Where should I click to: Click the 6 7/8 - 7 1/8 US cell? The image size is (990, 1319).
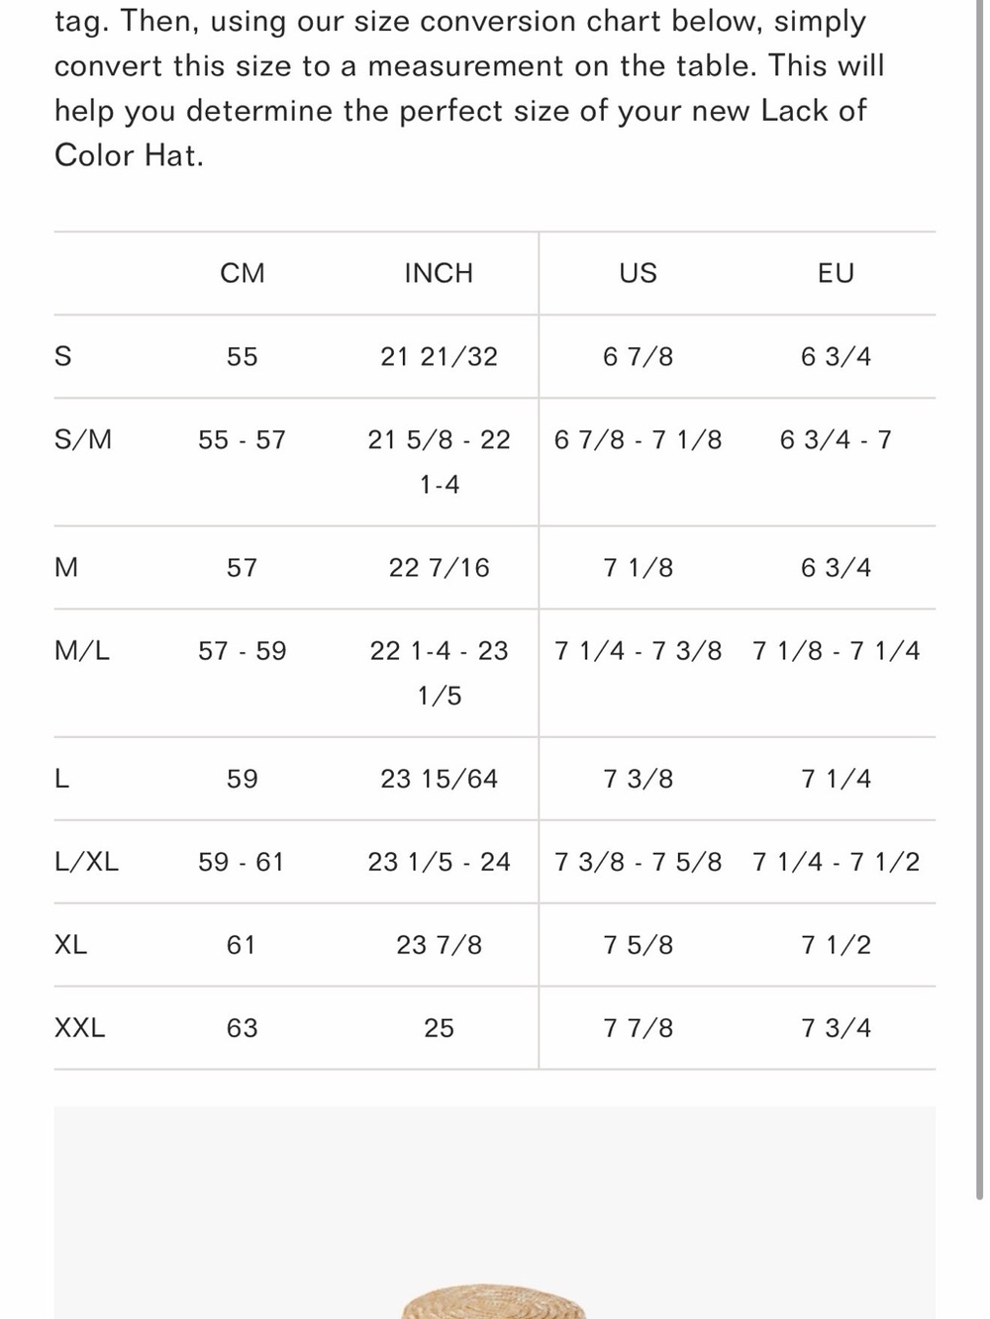639,439
